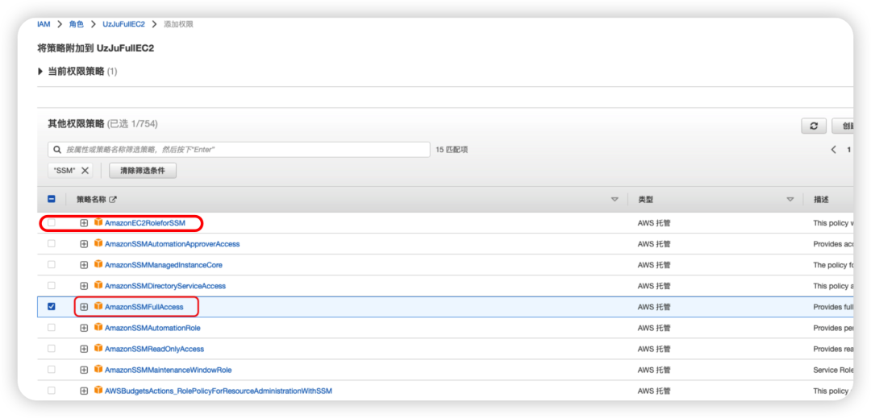Click orange policy icon for AmazonSSMDirectoryServiceAccess
This screenshot has width=871, height=418.
point(98,285)
